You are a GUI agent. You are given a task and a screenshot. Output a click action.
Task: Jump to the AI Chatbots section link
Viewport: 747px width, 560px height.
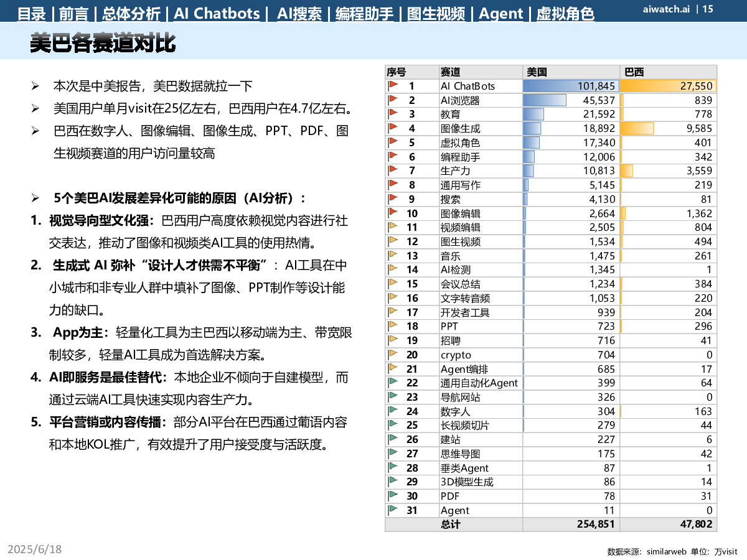click(217, 13)
